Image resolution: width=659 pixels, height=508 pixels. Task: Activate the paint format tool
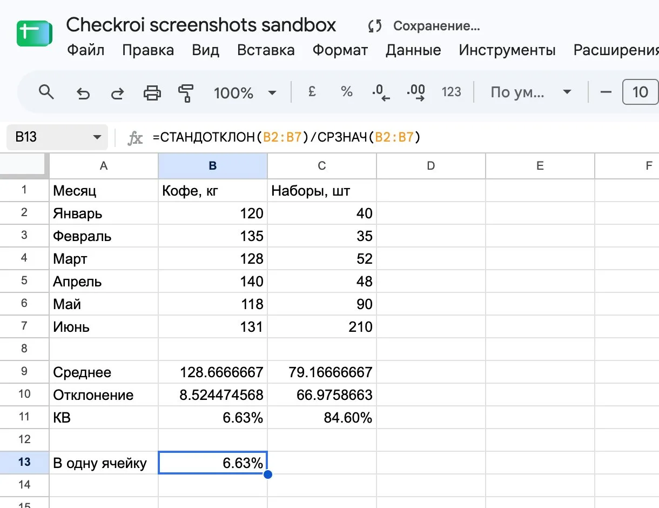pyautogui.click(x=186, y=93)
